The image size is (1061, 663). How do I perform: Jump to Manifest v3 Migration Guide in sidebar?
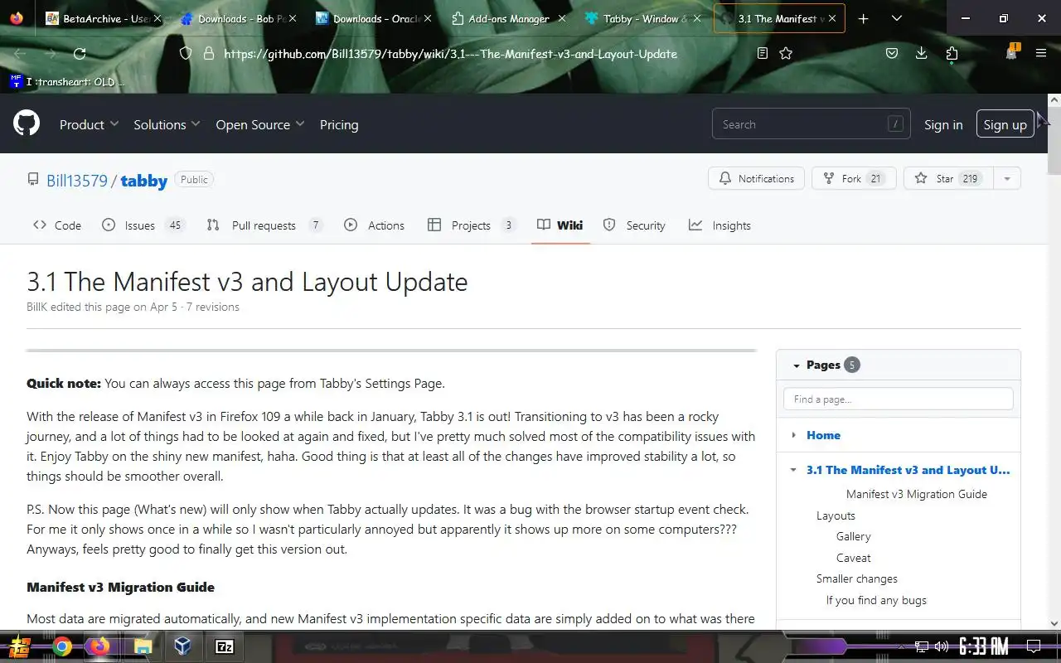[917, 494]
